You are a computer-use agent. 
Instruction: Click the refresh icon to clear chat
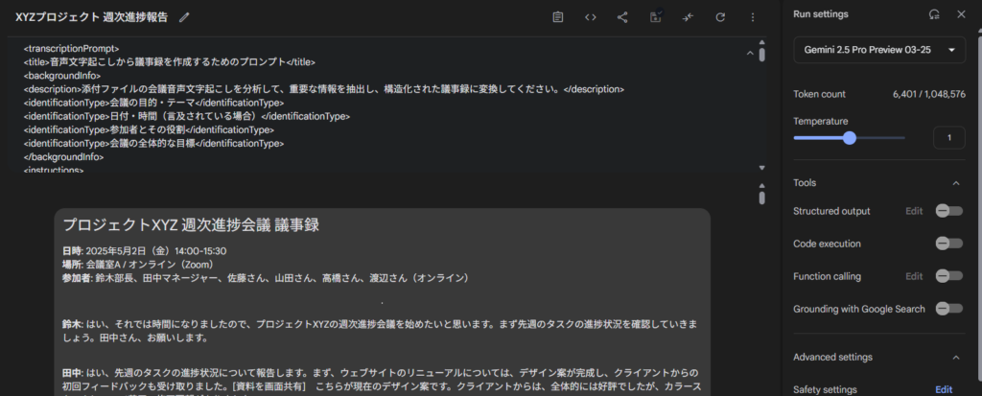pos(720,17)
